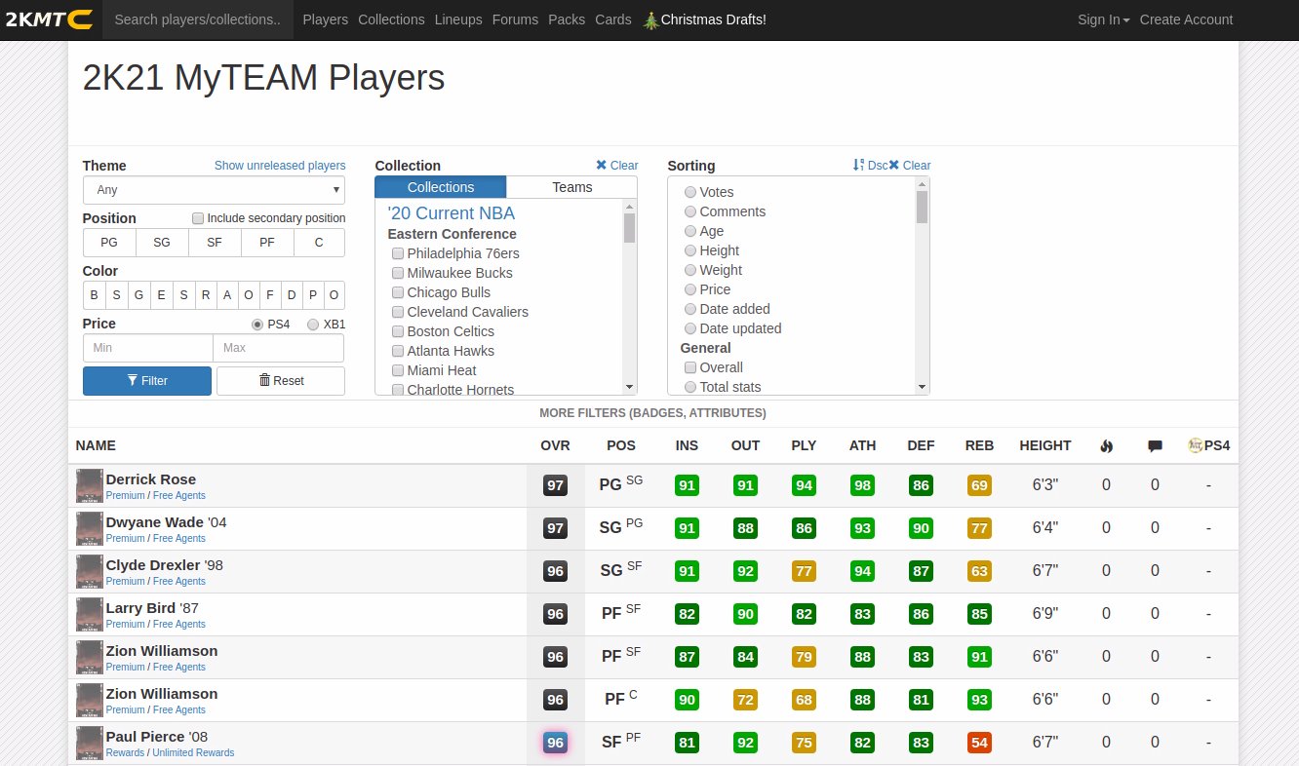
Task: Select Date added sorting option
Action: 690,309
